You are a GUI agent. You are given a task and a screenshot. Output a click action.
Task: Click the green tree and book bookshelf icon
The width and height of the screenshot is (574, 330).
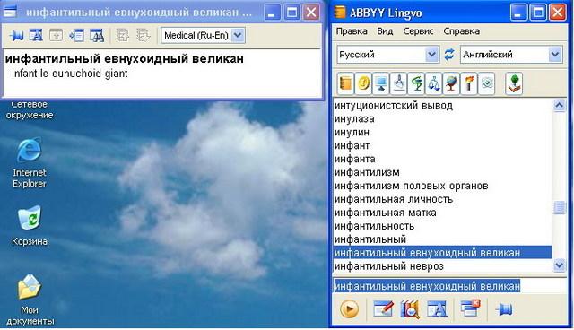[514, 83]
